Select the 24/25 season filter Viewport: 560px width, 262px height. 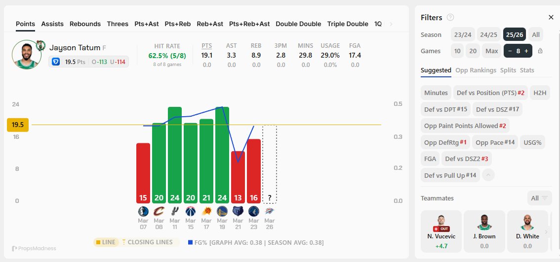[488, 35]
